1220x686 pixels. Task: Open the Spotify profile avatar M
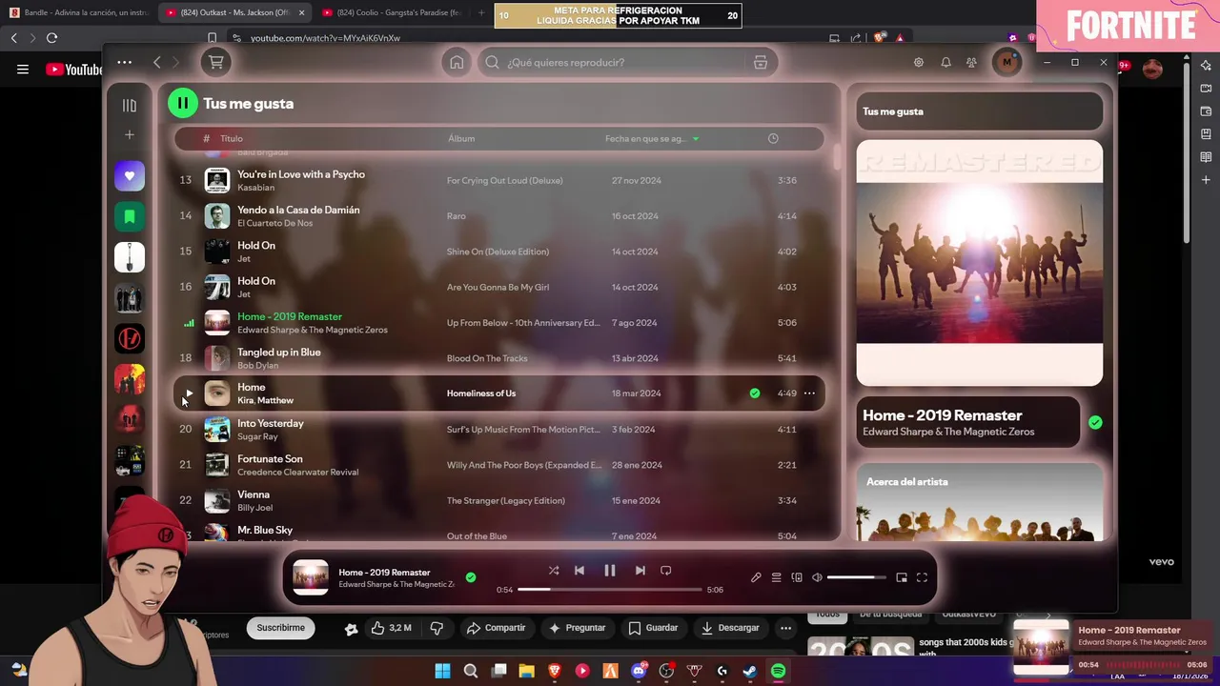point(1006,62)
